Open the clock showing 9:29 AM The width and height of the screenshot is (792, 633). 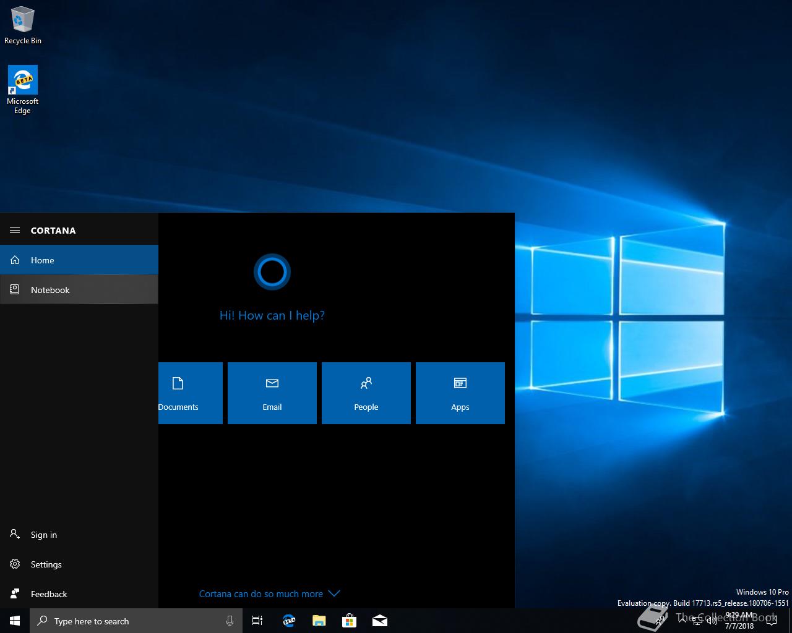click(739, 621)
